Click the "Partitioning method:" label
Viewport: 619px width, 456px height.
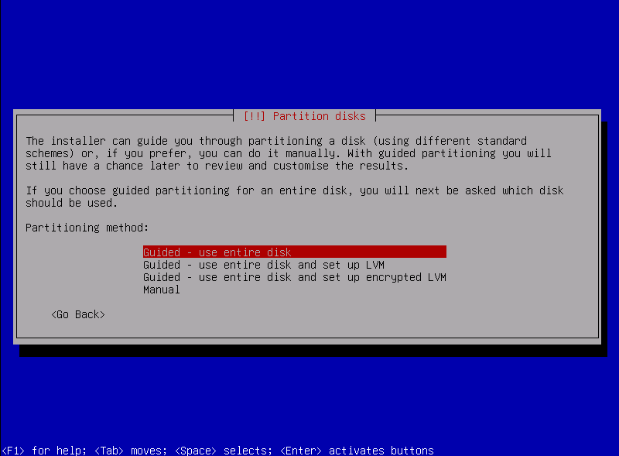coord(87,228)
